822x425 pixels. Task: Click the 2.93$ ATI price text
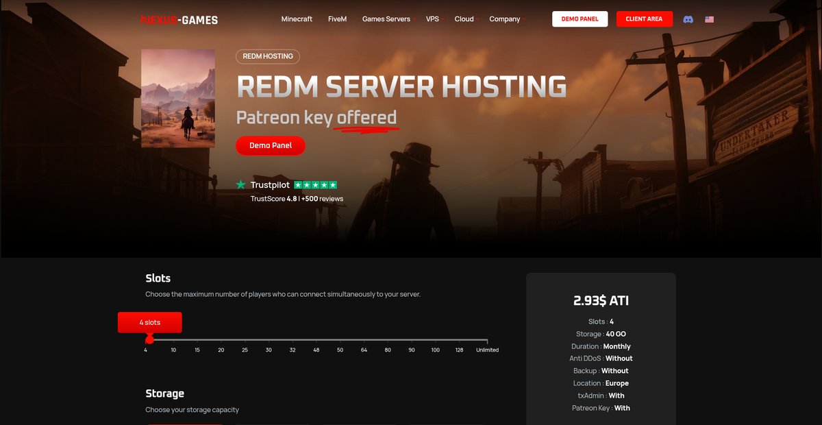click(601, 300)
